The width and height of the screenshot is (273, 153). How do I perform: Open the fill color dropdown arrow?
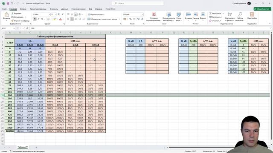[x=57, y=19]
